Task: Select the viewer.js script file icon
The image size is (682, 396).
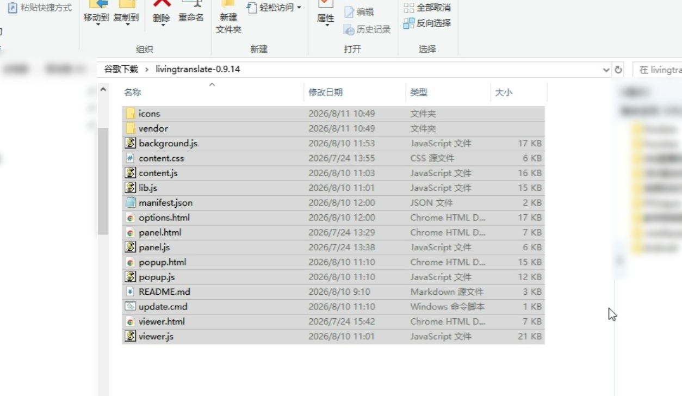Action: pyautogui.click(x=130, y=336)
